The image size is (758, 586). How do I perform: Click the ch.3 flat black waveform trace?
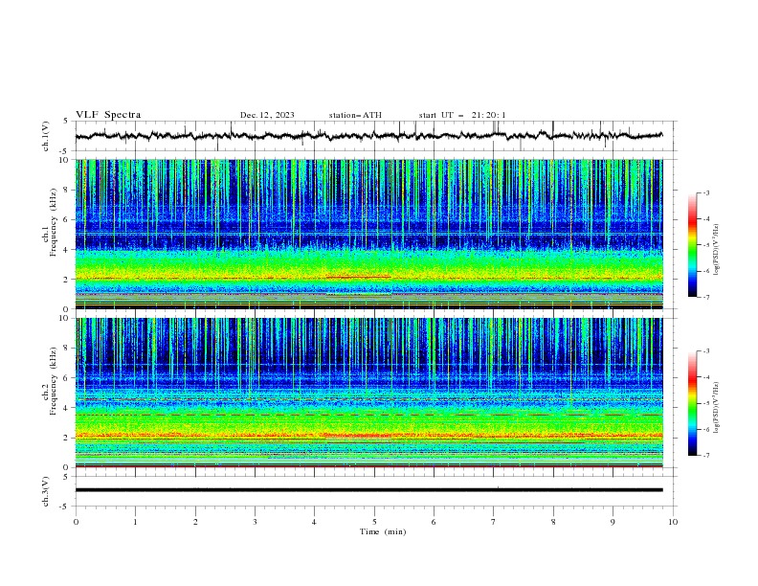coord(368,490)
